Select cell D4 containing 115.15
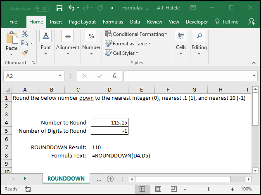 109,122
